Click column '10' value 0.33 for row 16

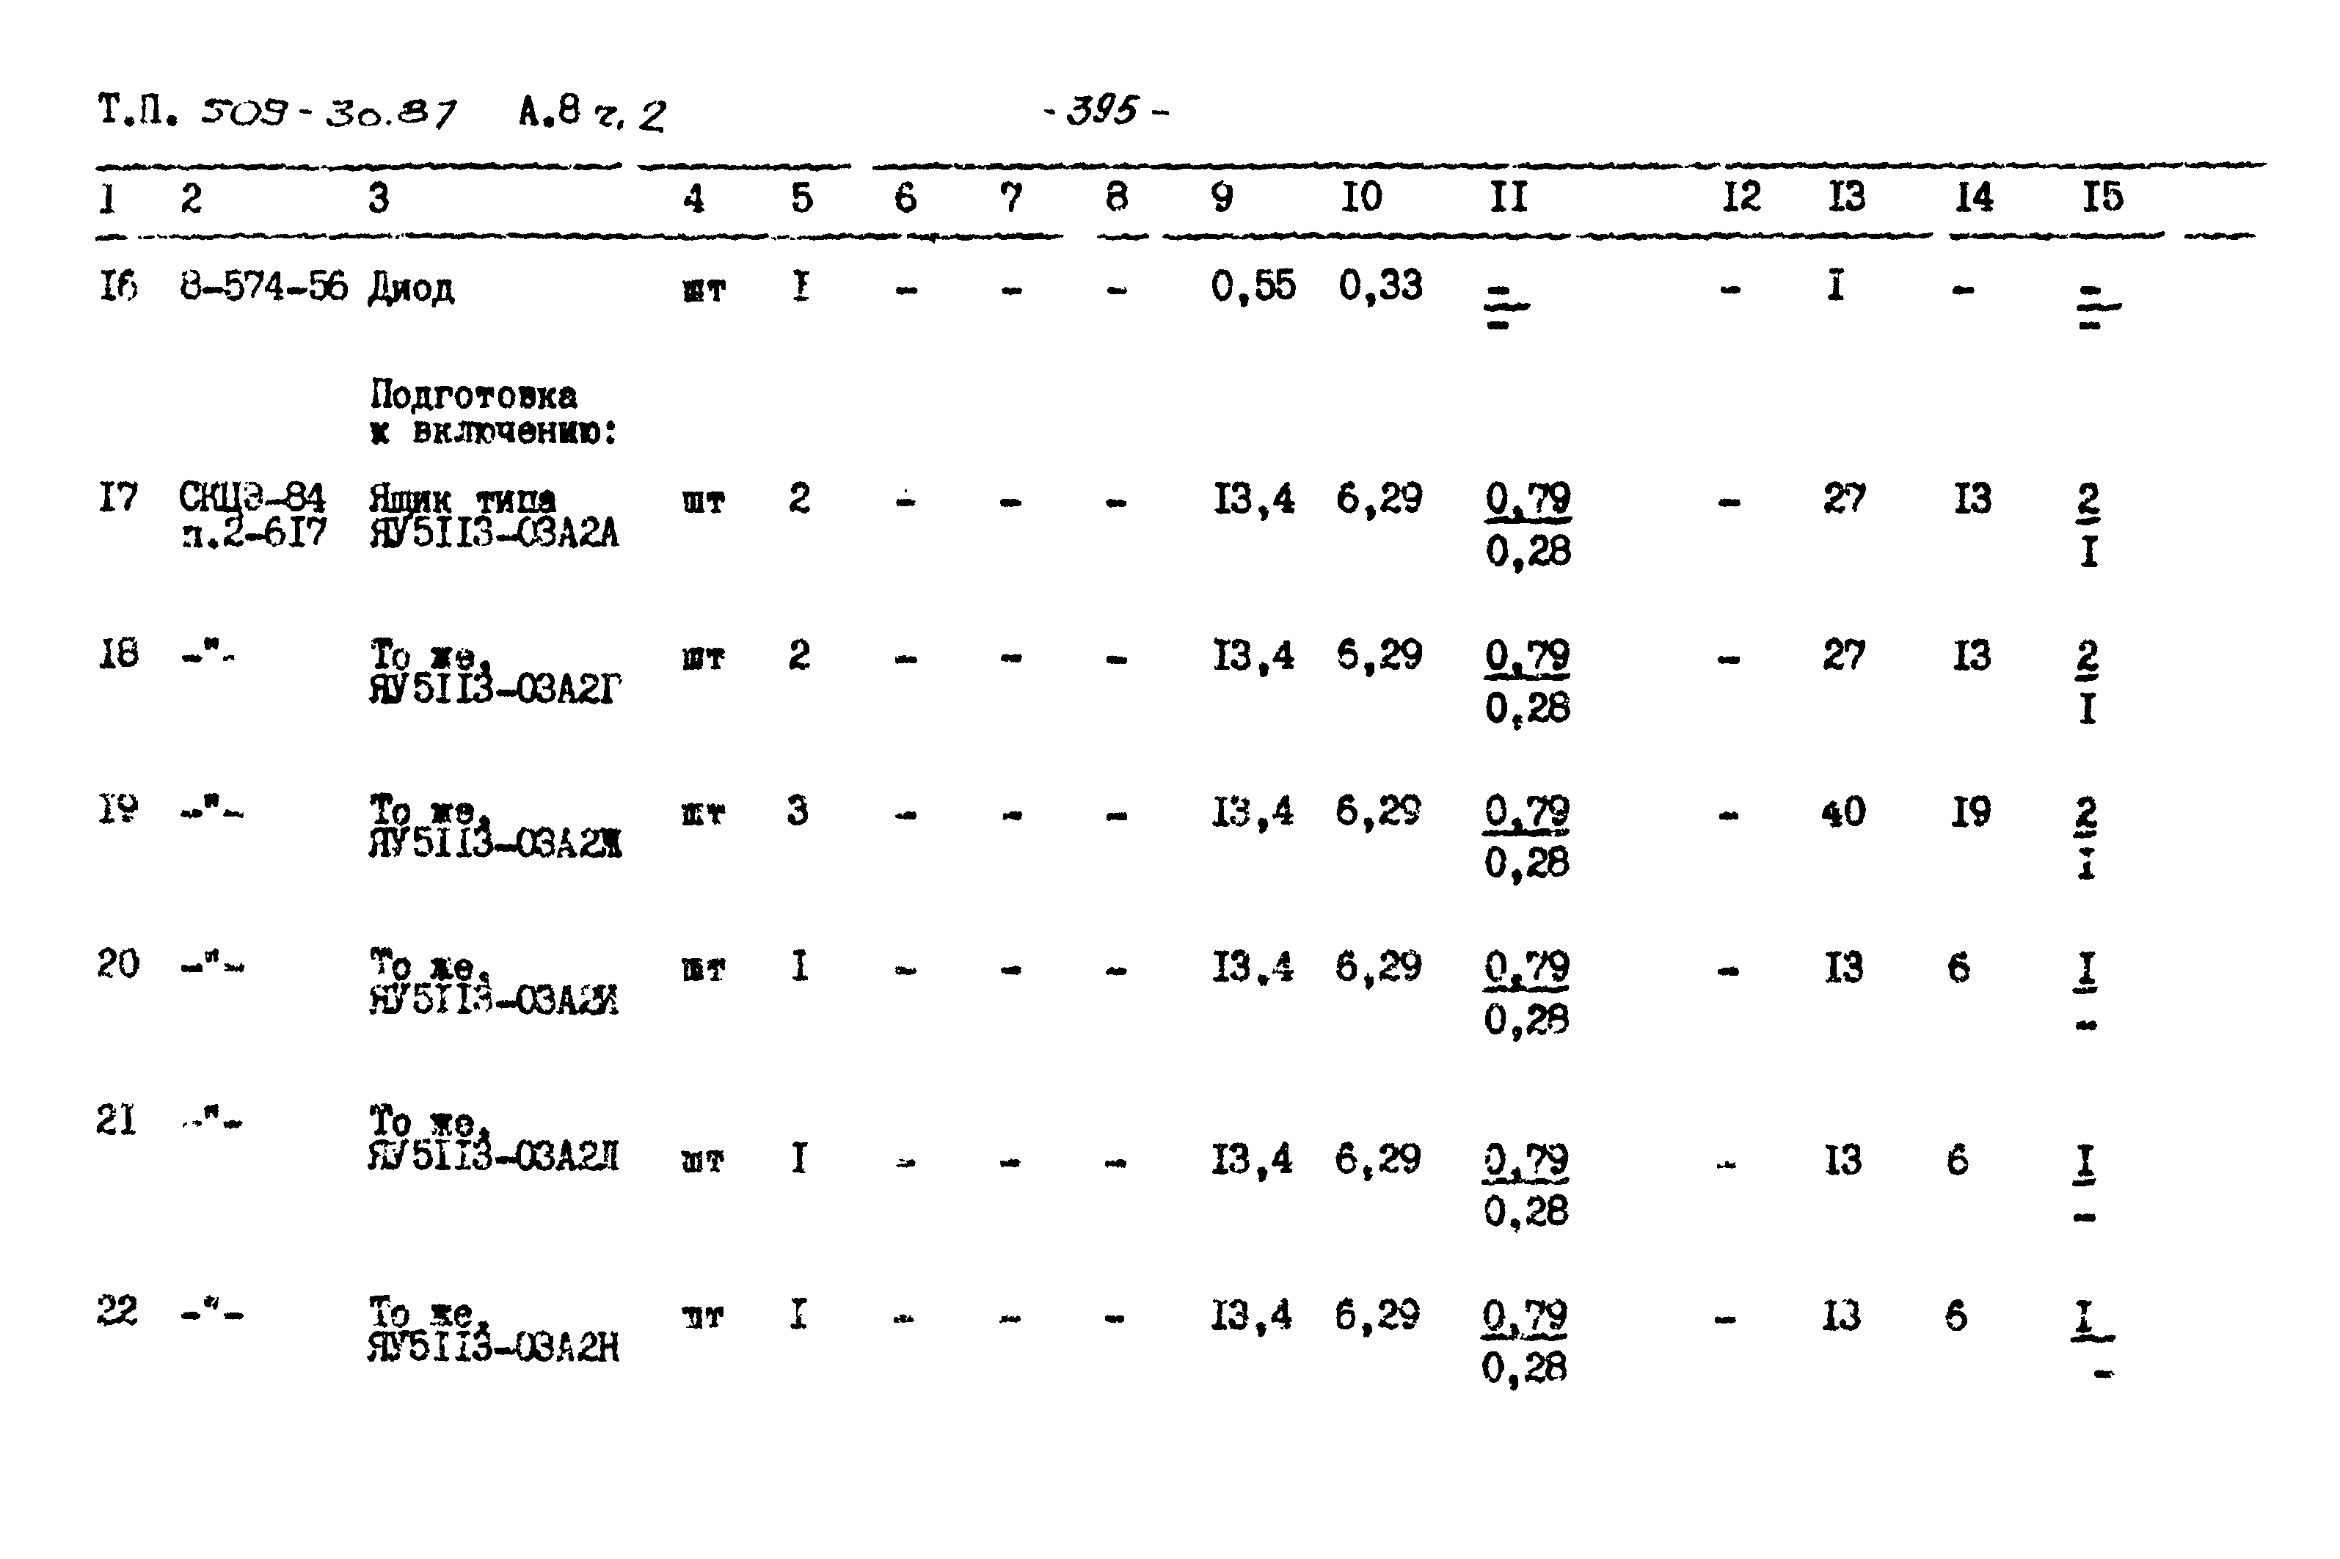(1378, 292)
